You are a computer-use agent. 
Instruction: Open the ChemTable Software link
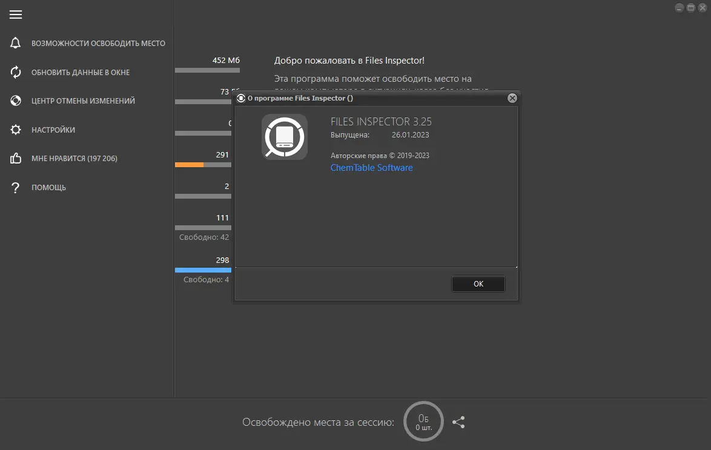pyautogui.click(x=371, y=168)
